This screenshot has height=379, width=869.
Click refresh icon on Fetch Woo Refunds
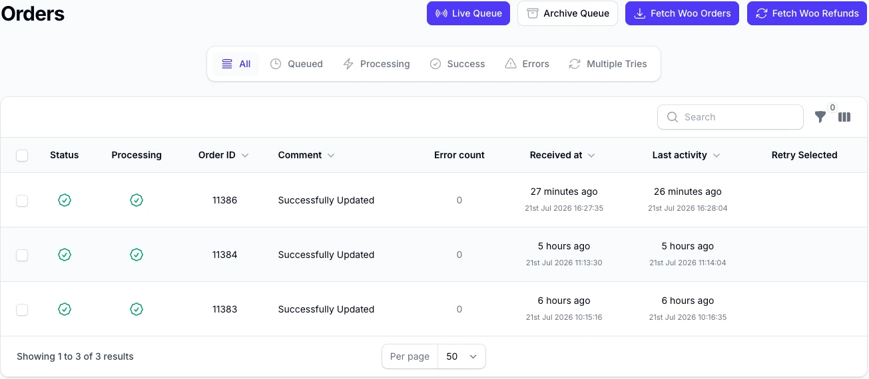click(x=762, y=13)
